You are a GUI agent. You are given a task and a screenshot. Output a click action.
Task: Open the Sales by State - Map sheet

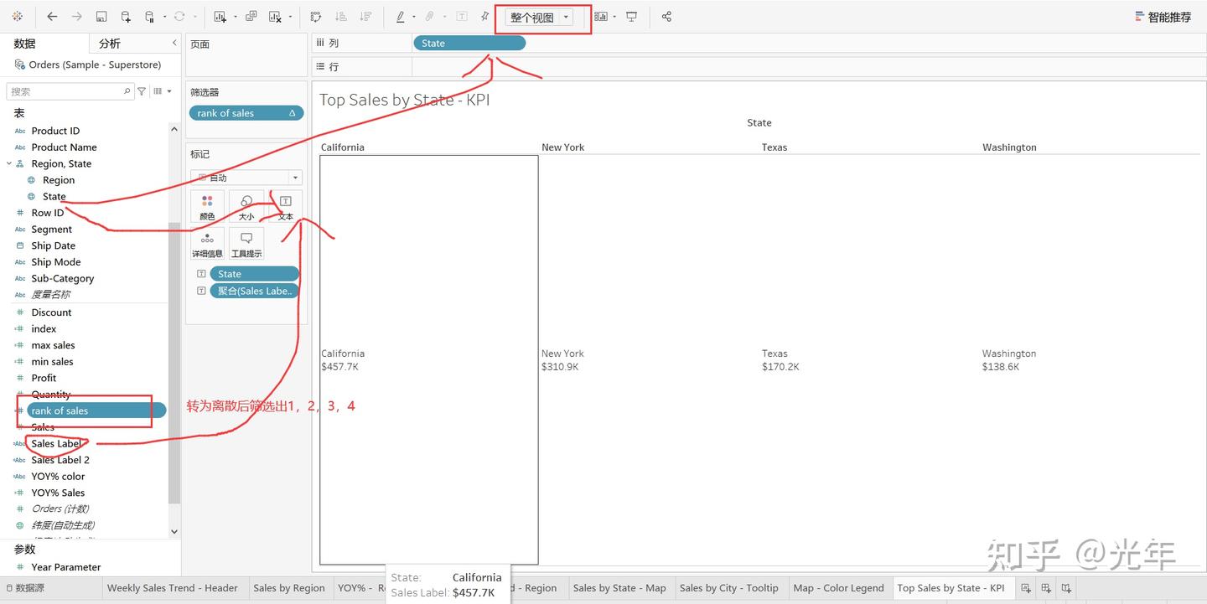tap(619, 588)
